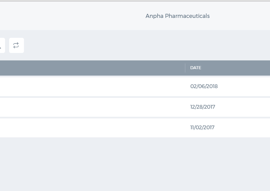Sort by the DATE column header
This screenshot has width=270, height=191.
(196, 68)
